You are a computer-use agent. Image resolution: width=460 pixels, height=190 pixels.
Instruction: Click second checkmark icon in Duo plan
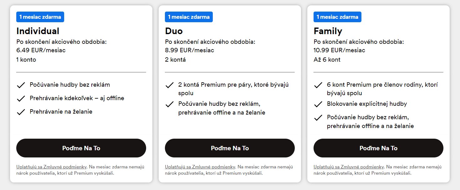click(x=170, y=104)
